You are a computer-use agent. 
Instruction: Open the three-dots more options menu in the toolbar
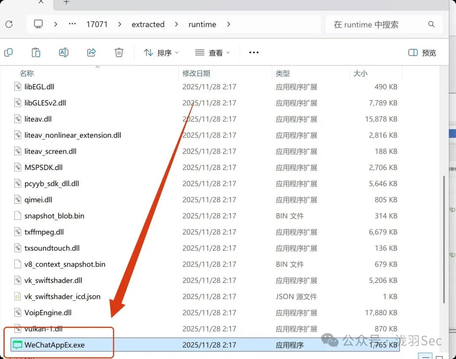pyautogui.click(x=254, y=53)
